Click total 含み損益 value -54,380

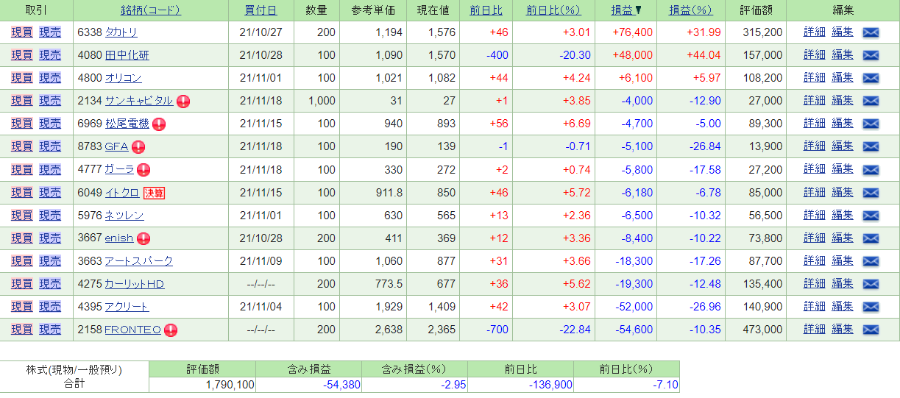tap(341, 385)
